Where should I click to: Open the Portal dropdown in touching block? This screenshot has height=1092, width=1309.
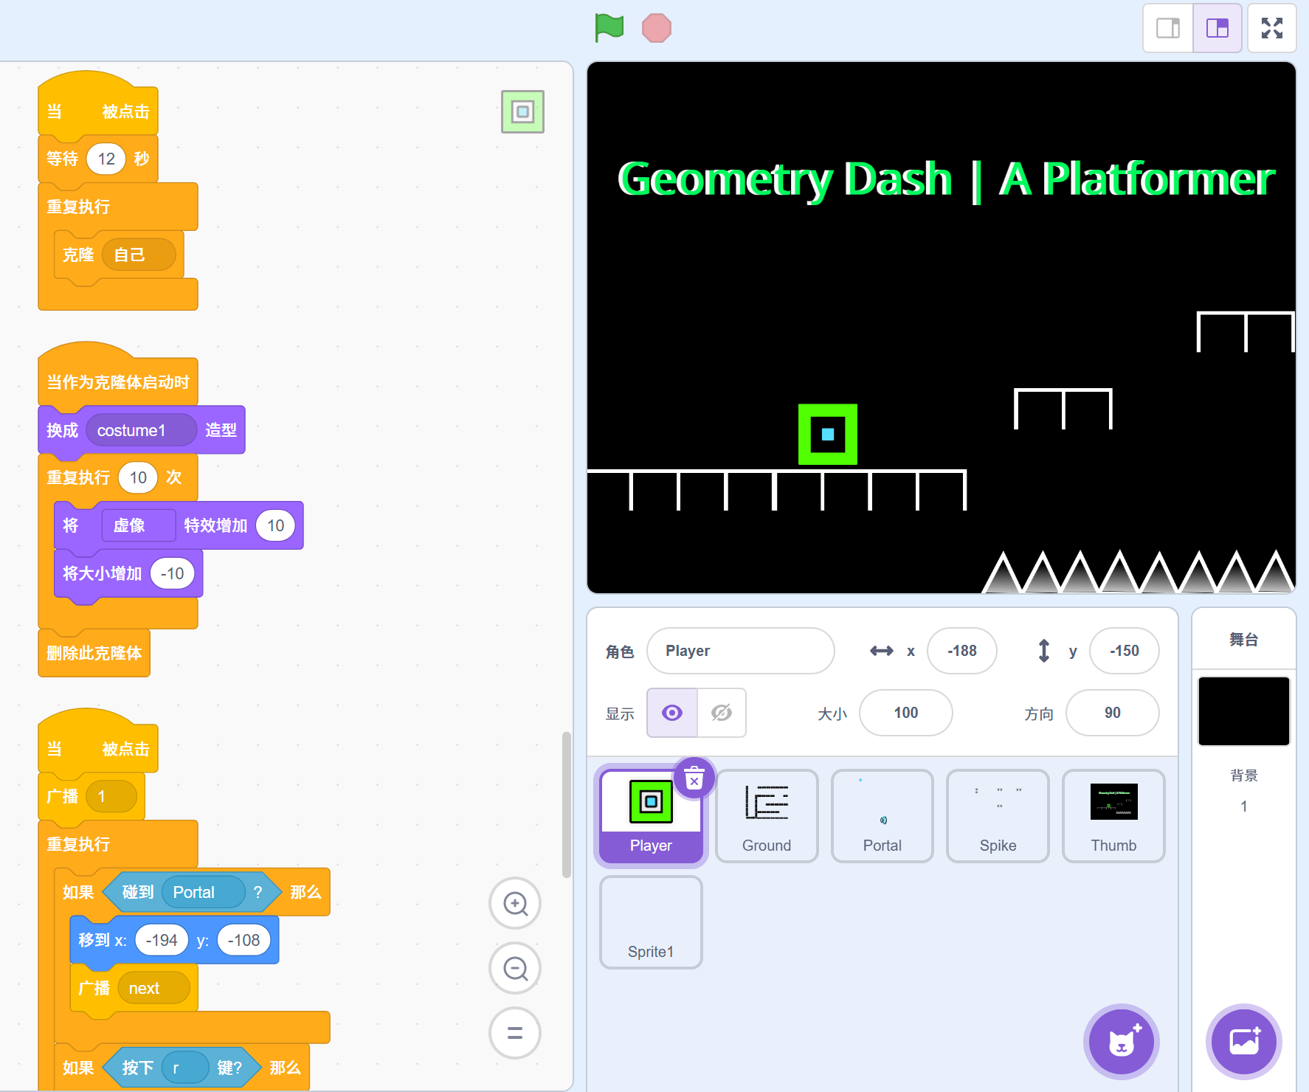(202, 892)
